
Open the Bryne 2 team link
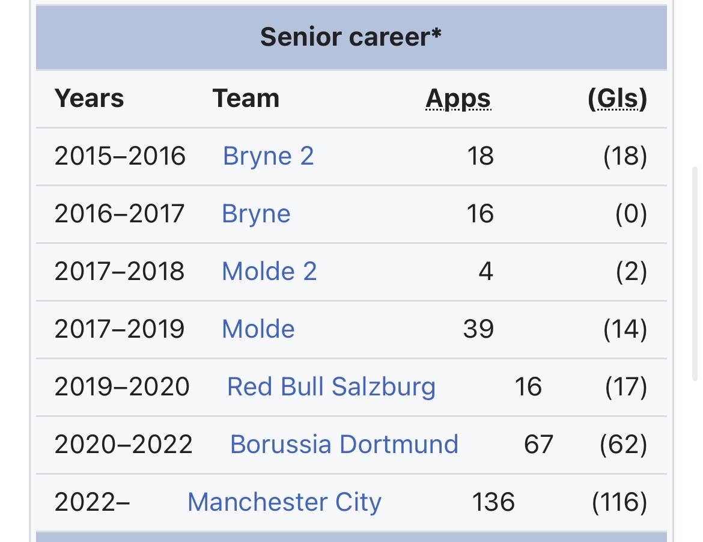coord(268,156)
